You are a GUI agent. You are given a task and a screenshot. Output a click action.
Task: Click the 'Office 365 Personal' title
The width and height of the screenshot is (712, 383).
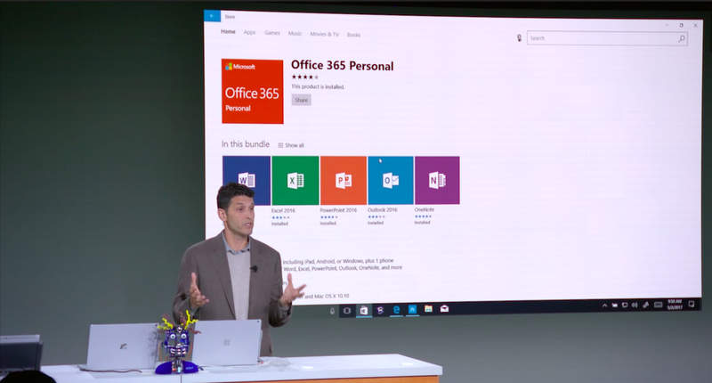[x=343, y=65]
